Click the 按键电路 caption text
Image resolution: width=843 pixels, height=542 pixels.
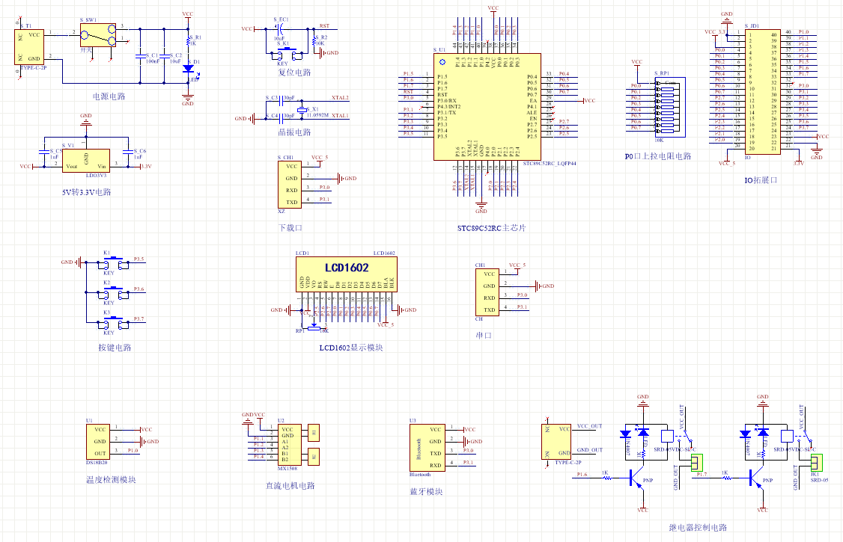coord(115,348)
